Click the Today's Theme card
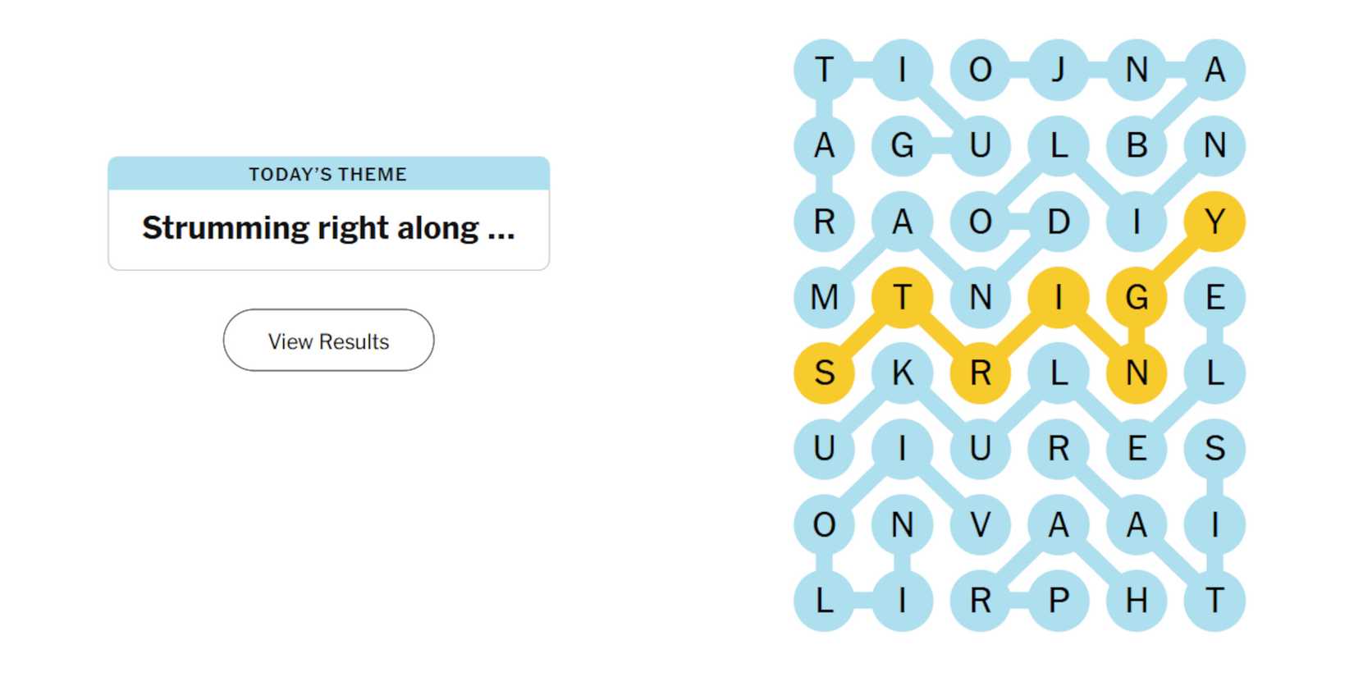1354x677 pixels. coord(327,212)
